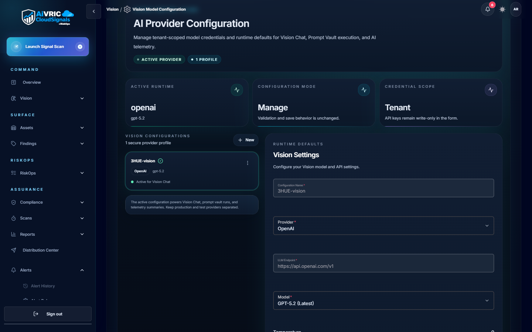The image size is (532, 332).
Task: Toggle the light/dark theme sun icon
Action: click(x=502, y=9)
